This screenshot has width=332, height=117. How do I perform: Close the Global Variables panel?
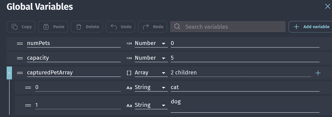327,6
